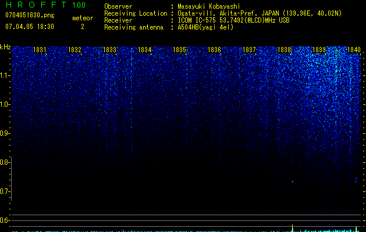Select the version number 1.00
The image size is (366, 232).
coord(79,5)
